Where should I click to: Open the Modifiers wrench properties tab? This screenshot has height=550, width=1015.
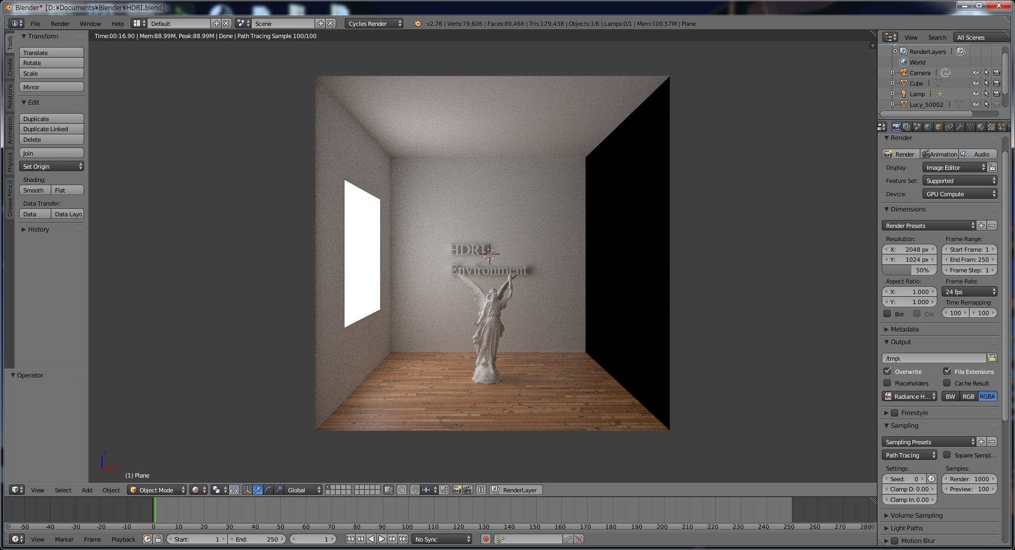959,127
